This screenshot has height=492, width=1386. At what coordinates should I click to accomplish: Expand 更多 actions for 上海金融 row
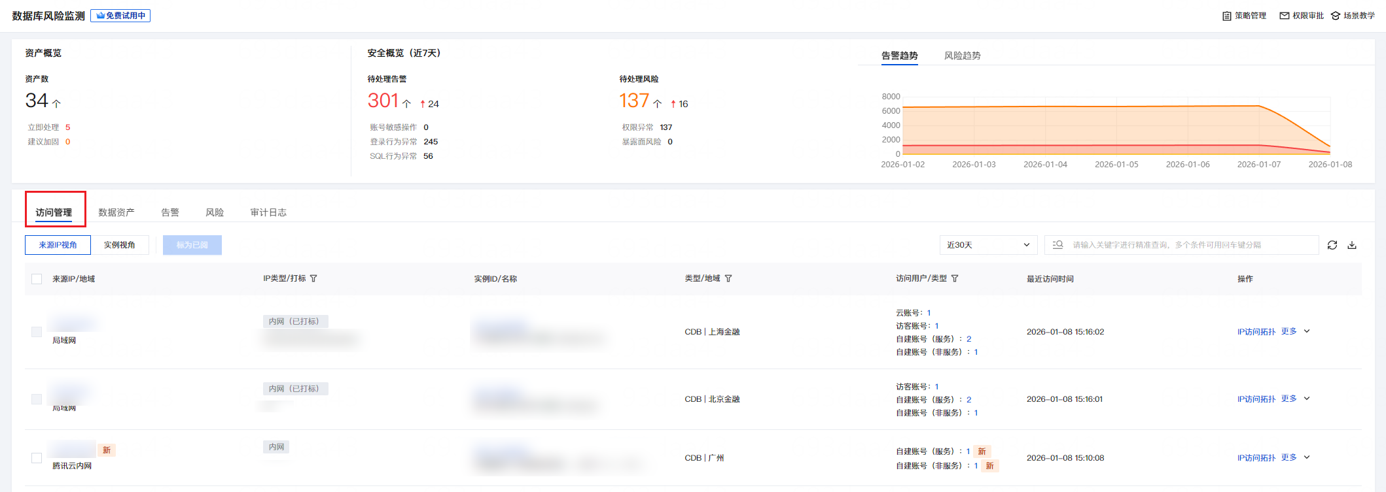1295,331
